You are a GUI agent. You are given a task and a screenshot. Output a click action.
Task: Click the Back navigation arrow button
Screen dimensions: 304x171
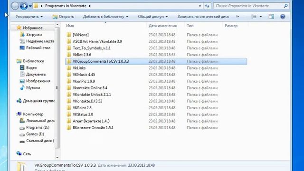pos(15,6)
